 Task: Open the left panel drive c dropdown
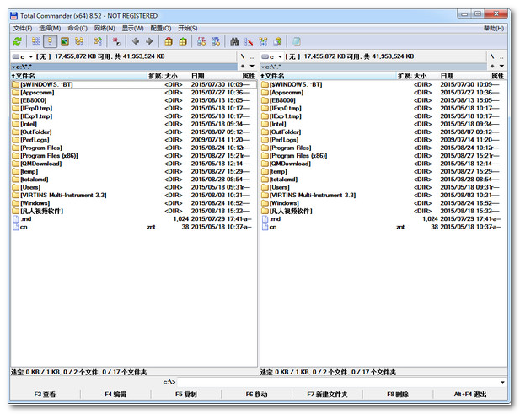23,56
